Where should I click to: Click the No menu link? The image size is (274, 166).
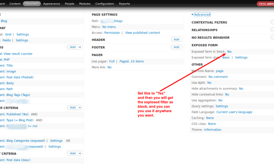[109, 27]
